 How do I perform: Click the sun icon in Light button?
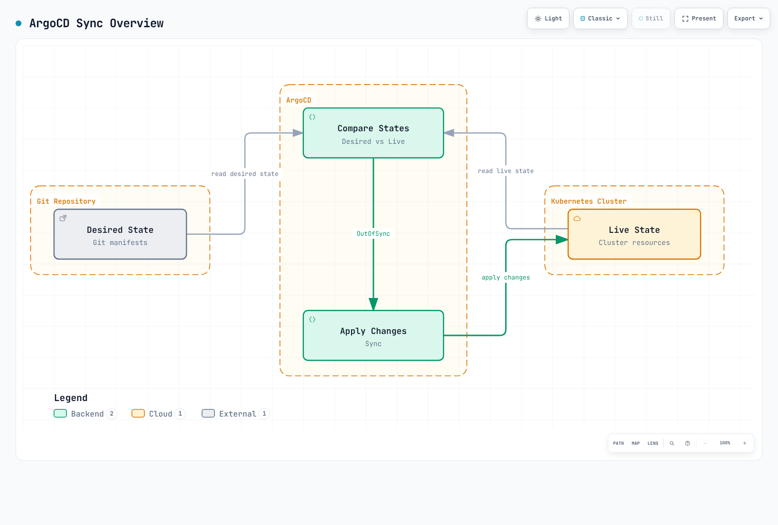[x=538, y=18]
